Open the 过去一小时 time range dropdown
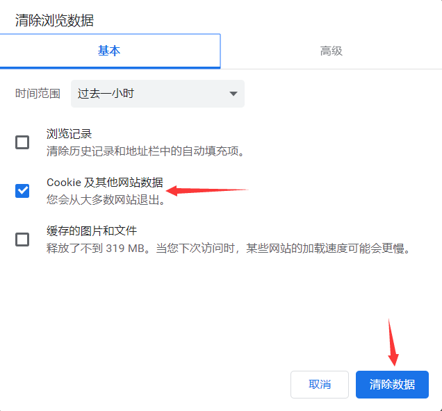442x411 pixels. tap(157, 94)
